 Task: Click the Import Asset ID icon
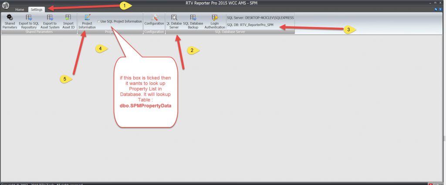[68, 21]
